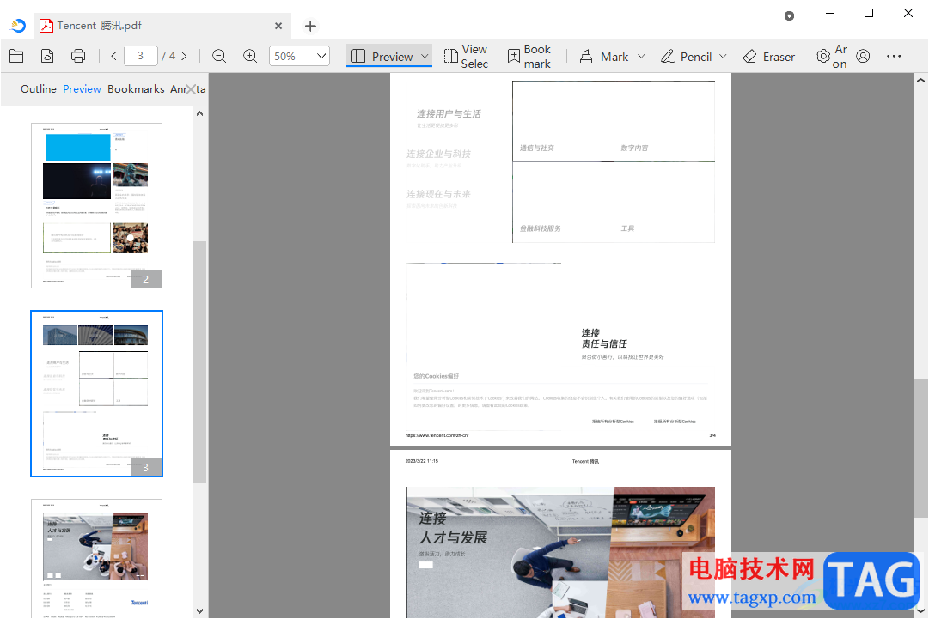Select the page 2 thumbnail
This screenshot has width=929, height=619.
(x=96, y=205)
